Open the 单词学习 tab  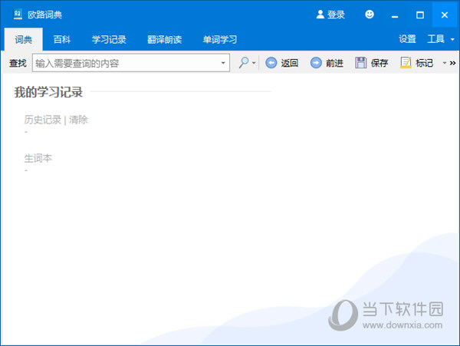[220, 39]
